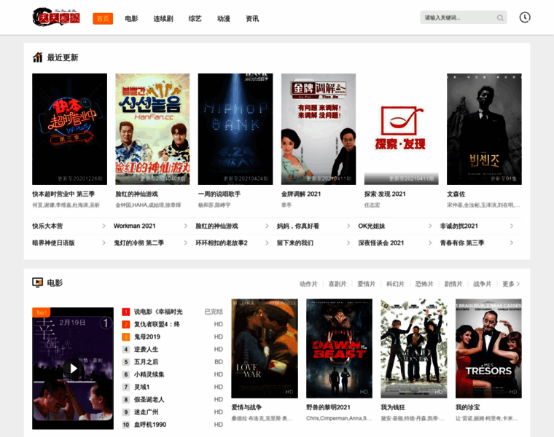Open 深夜怪谈会 2021 list entry
The width and height of the screenshot is (554, 437).
[x=381, y=243]
